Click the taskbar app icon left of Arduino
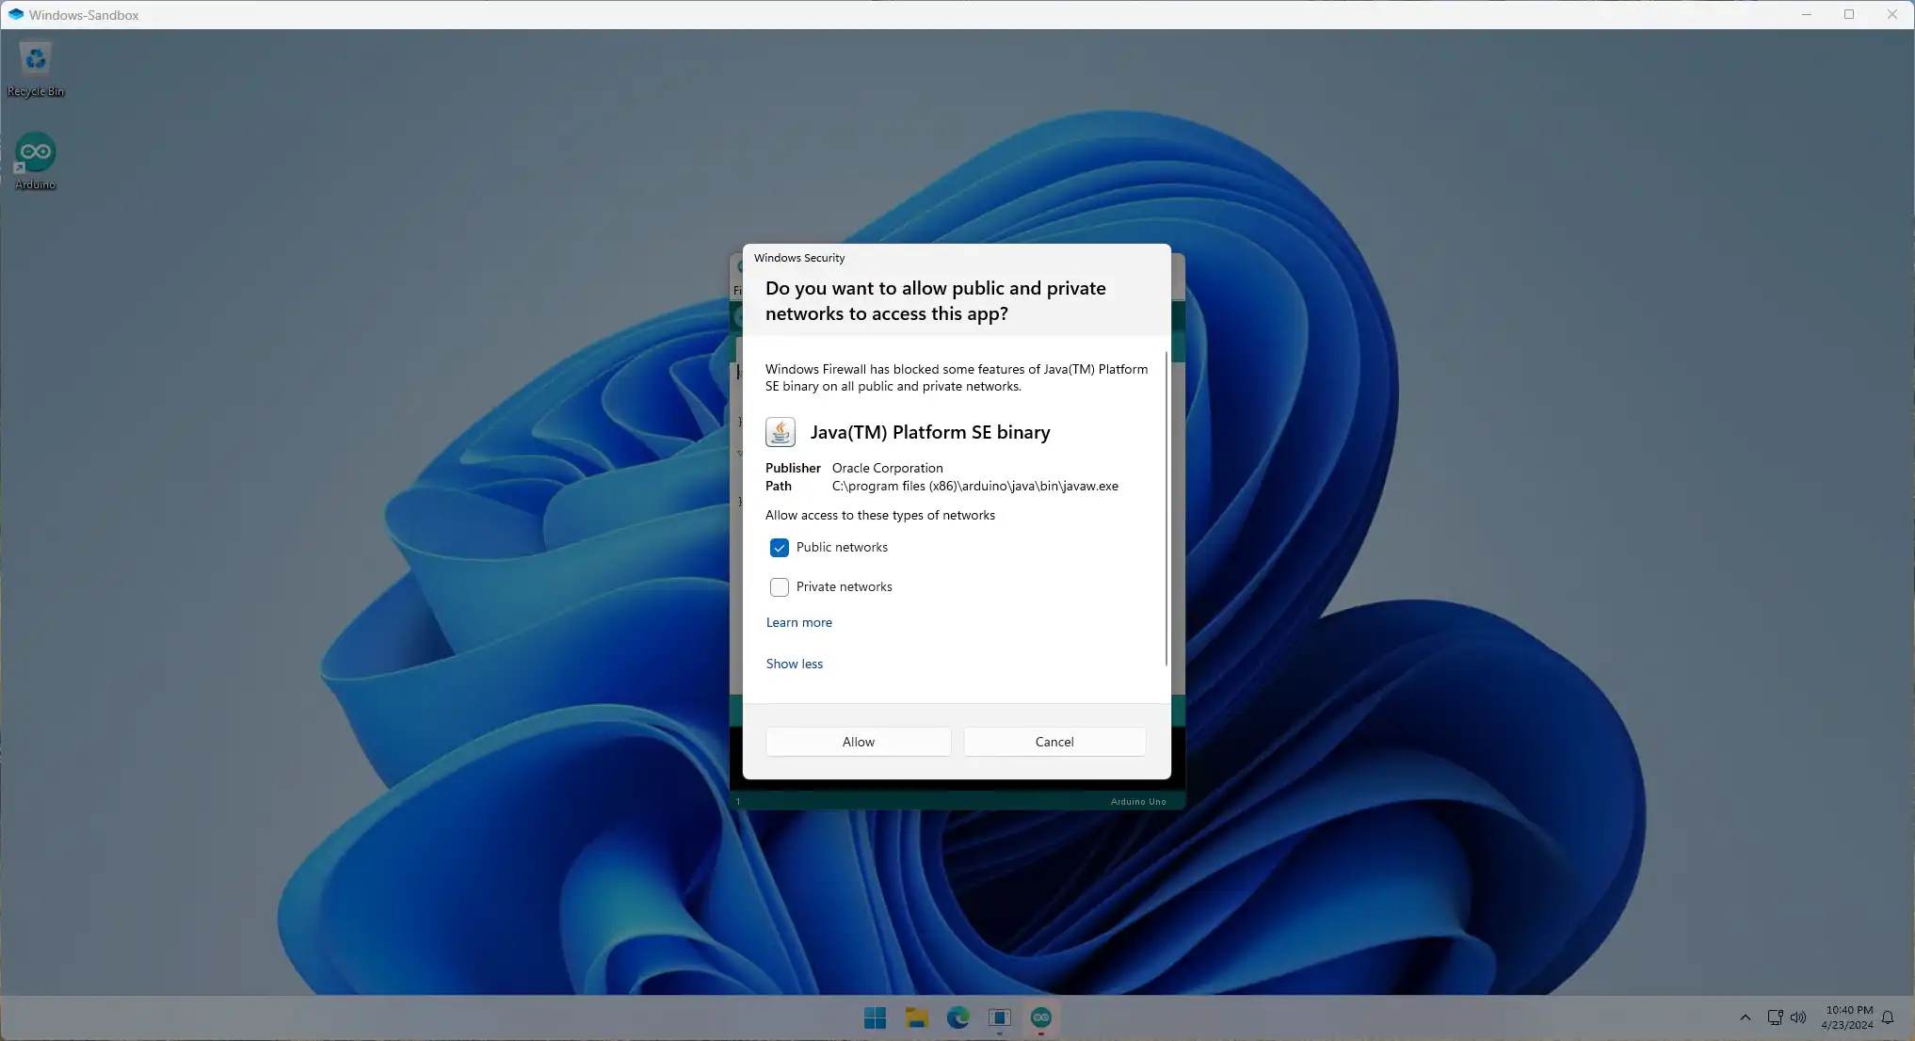1915x1041 pixels. click(x=999, y=1017)
